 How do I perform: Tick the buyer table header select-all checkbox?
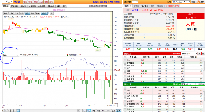(x=125, y=57)
